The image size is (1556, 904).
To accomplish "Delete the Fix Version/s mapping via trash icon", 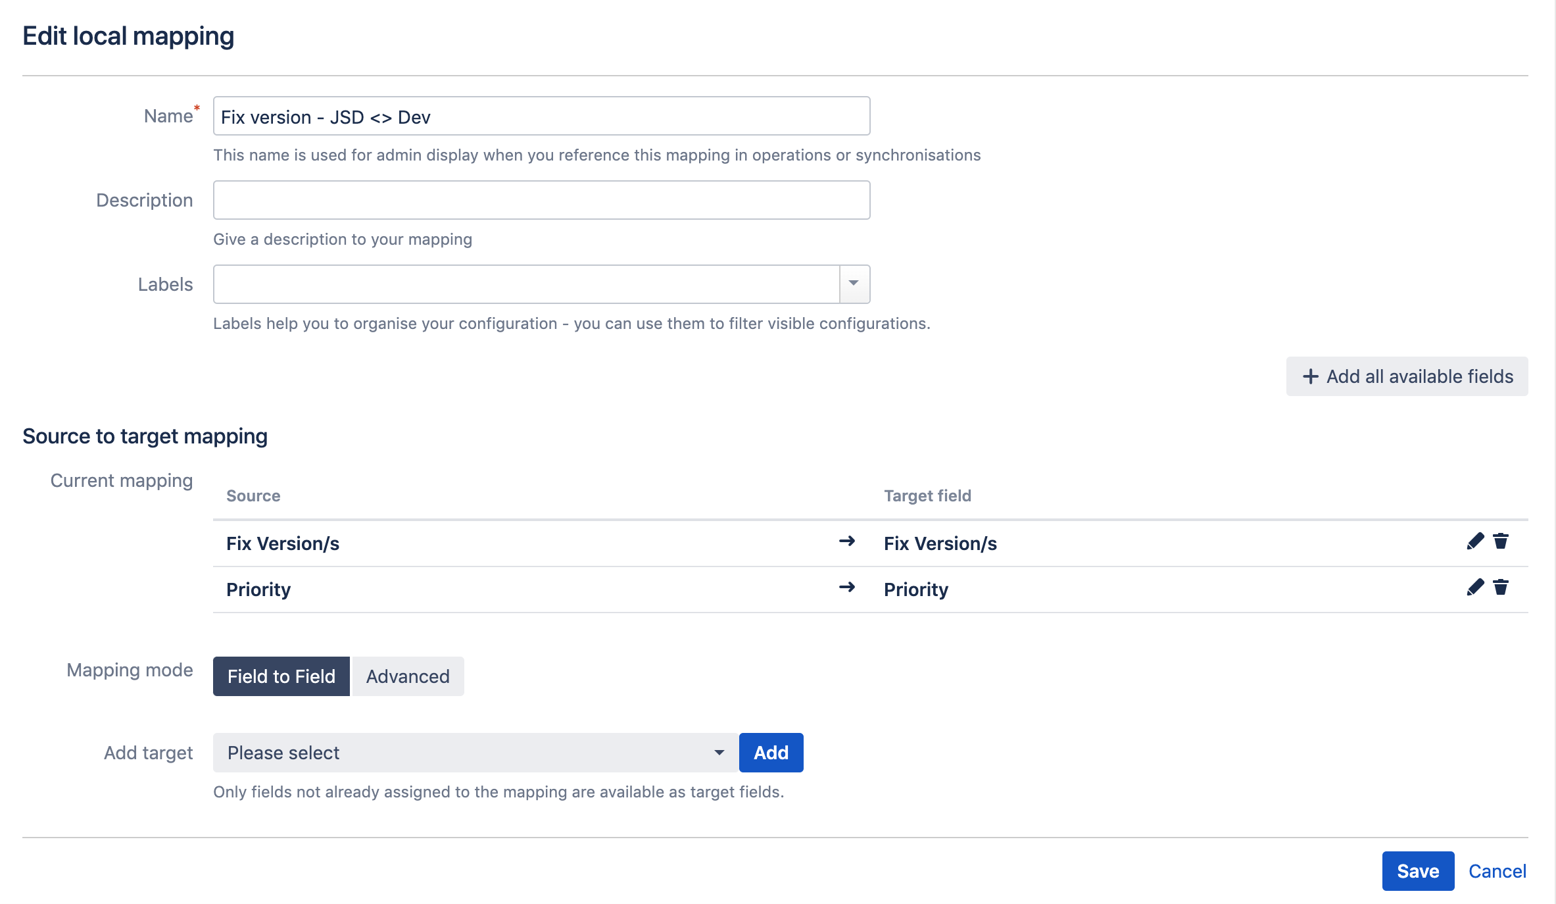I will coord(1501,541).
